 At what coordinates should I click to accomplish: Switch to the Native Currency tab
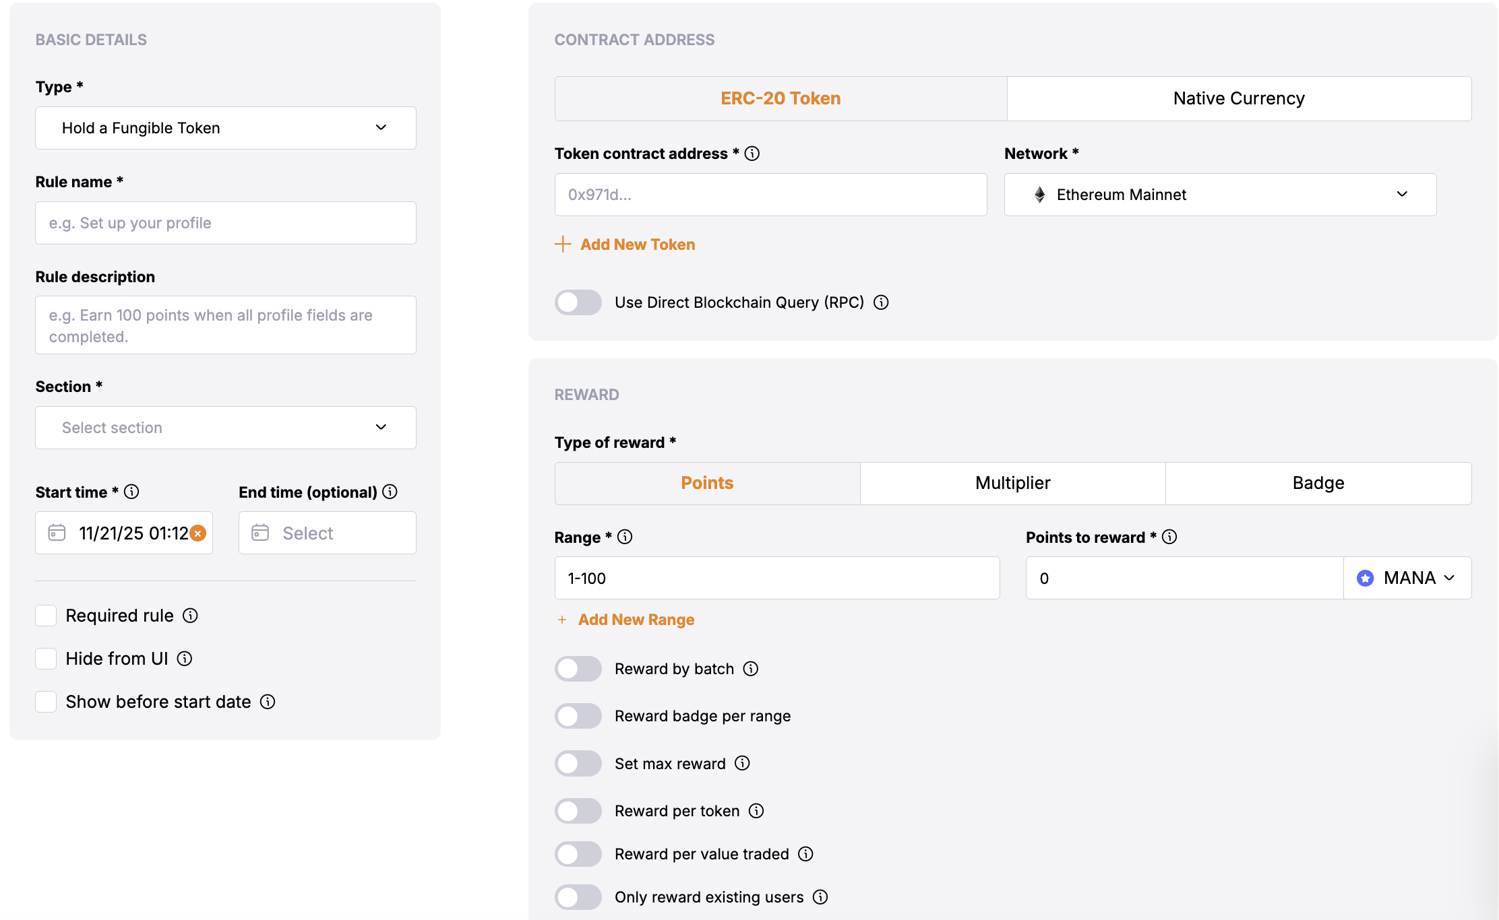click(x=1238, y=98)
